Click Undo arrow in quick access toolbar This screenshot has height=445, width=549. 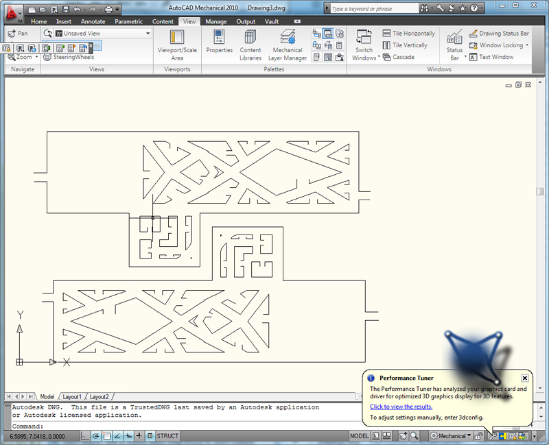(78, 9)
